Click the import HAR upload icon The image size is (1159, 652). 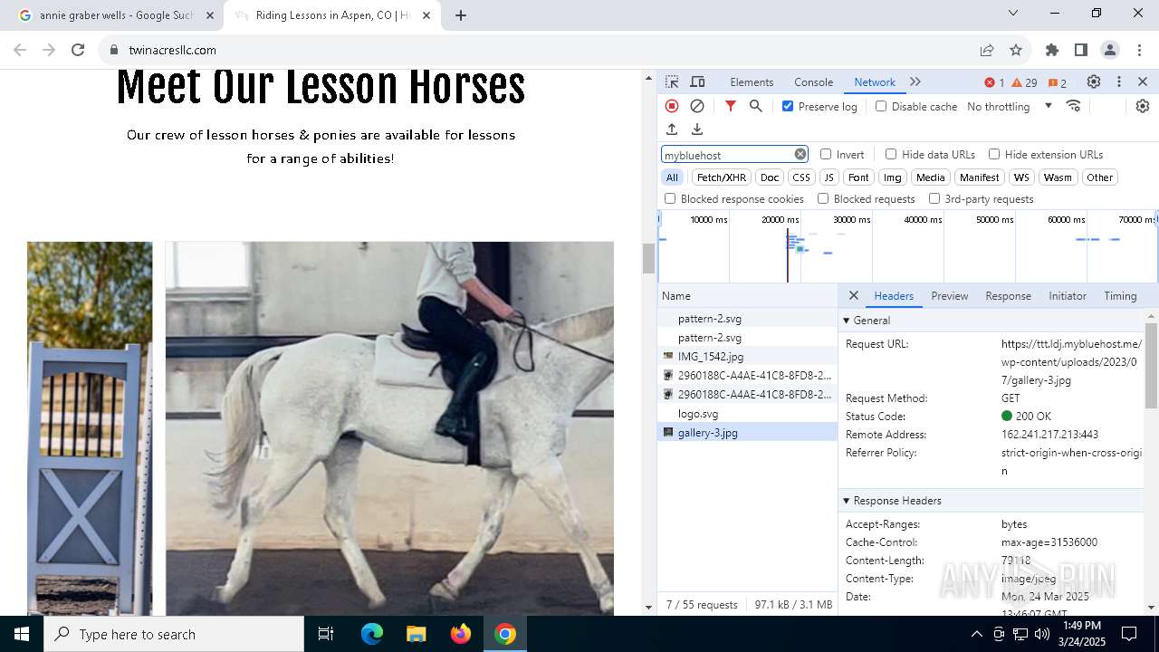coord(672,129)
